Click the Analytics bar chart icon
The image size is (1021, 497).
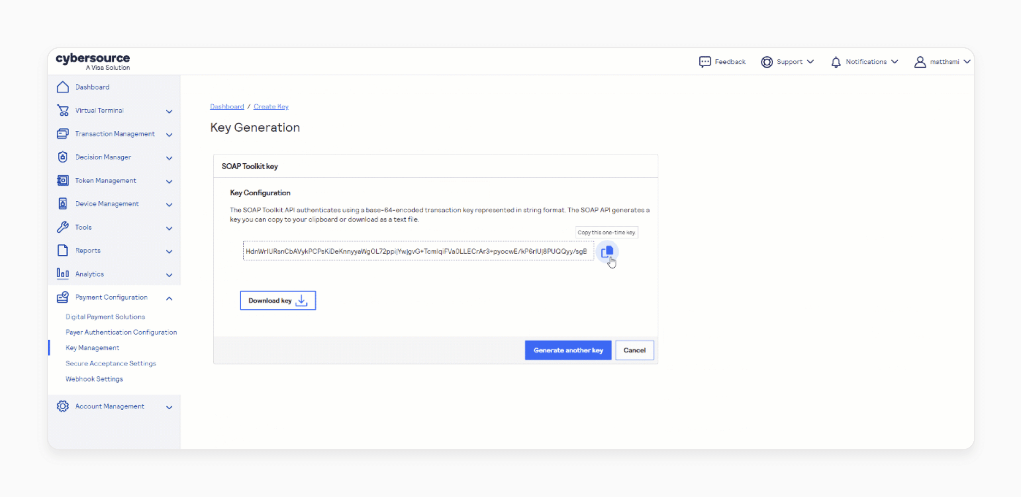(x=63, y=274)
